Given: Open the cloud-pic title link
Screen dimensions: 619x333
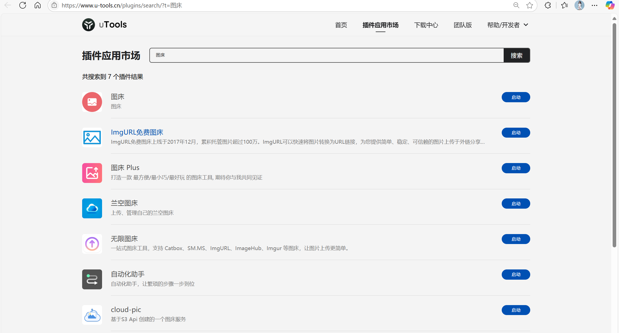Looking at the screenshot, I should (x=126, y=310).
